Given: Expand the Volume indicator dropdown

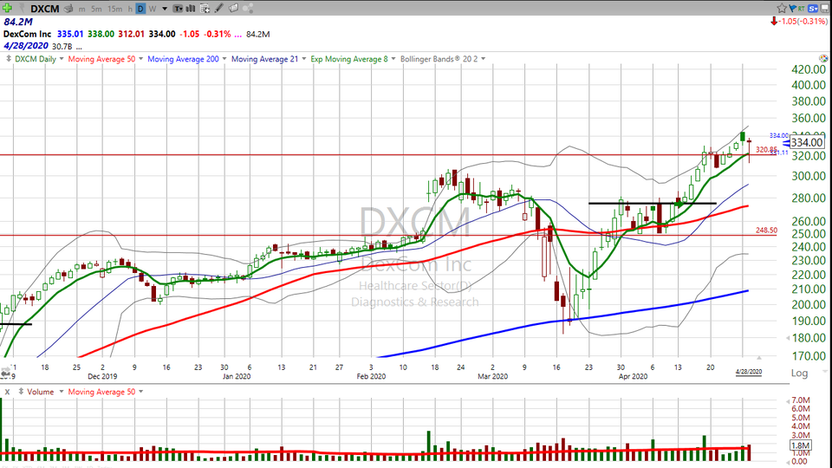Looking at the screenshot, I should [61, 392].
